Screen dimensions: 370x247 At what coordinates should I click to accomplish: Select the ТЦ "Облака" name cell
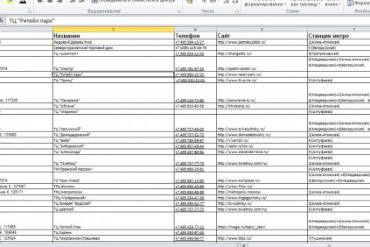[x=114, y=106]
